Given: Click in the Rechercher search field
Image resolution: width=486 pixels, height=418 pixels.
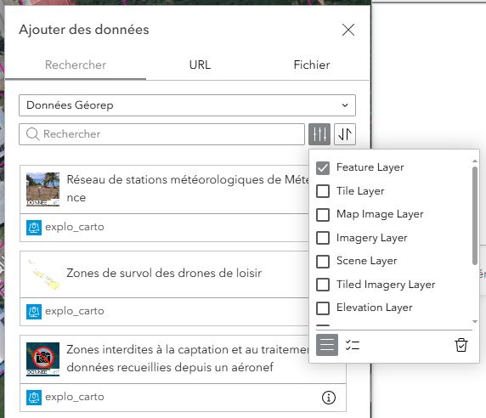Looking at the screenshot, I should [161, 134].
